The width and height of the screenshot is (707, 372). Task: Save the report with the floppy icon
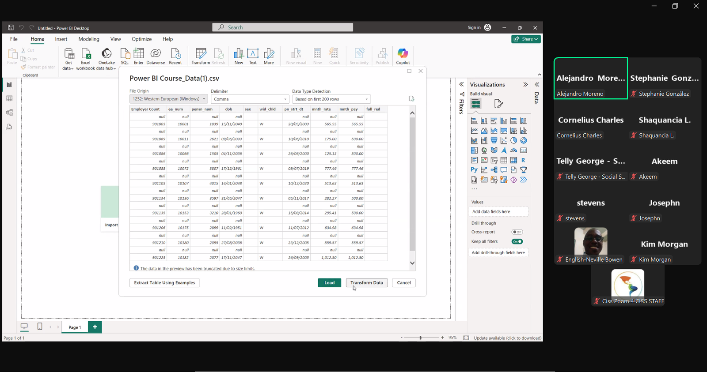[11, 27]
